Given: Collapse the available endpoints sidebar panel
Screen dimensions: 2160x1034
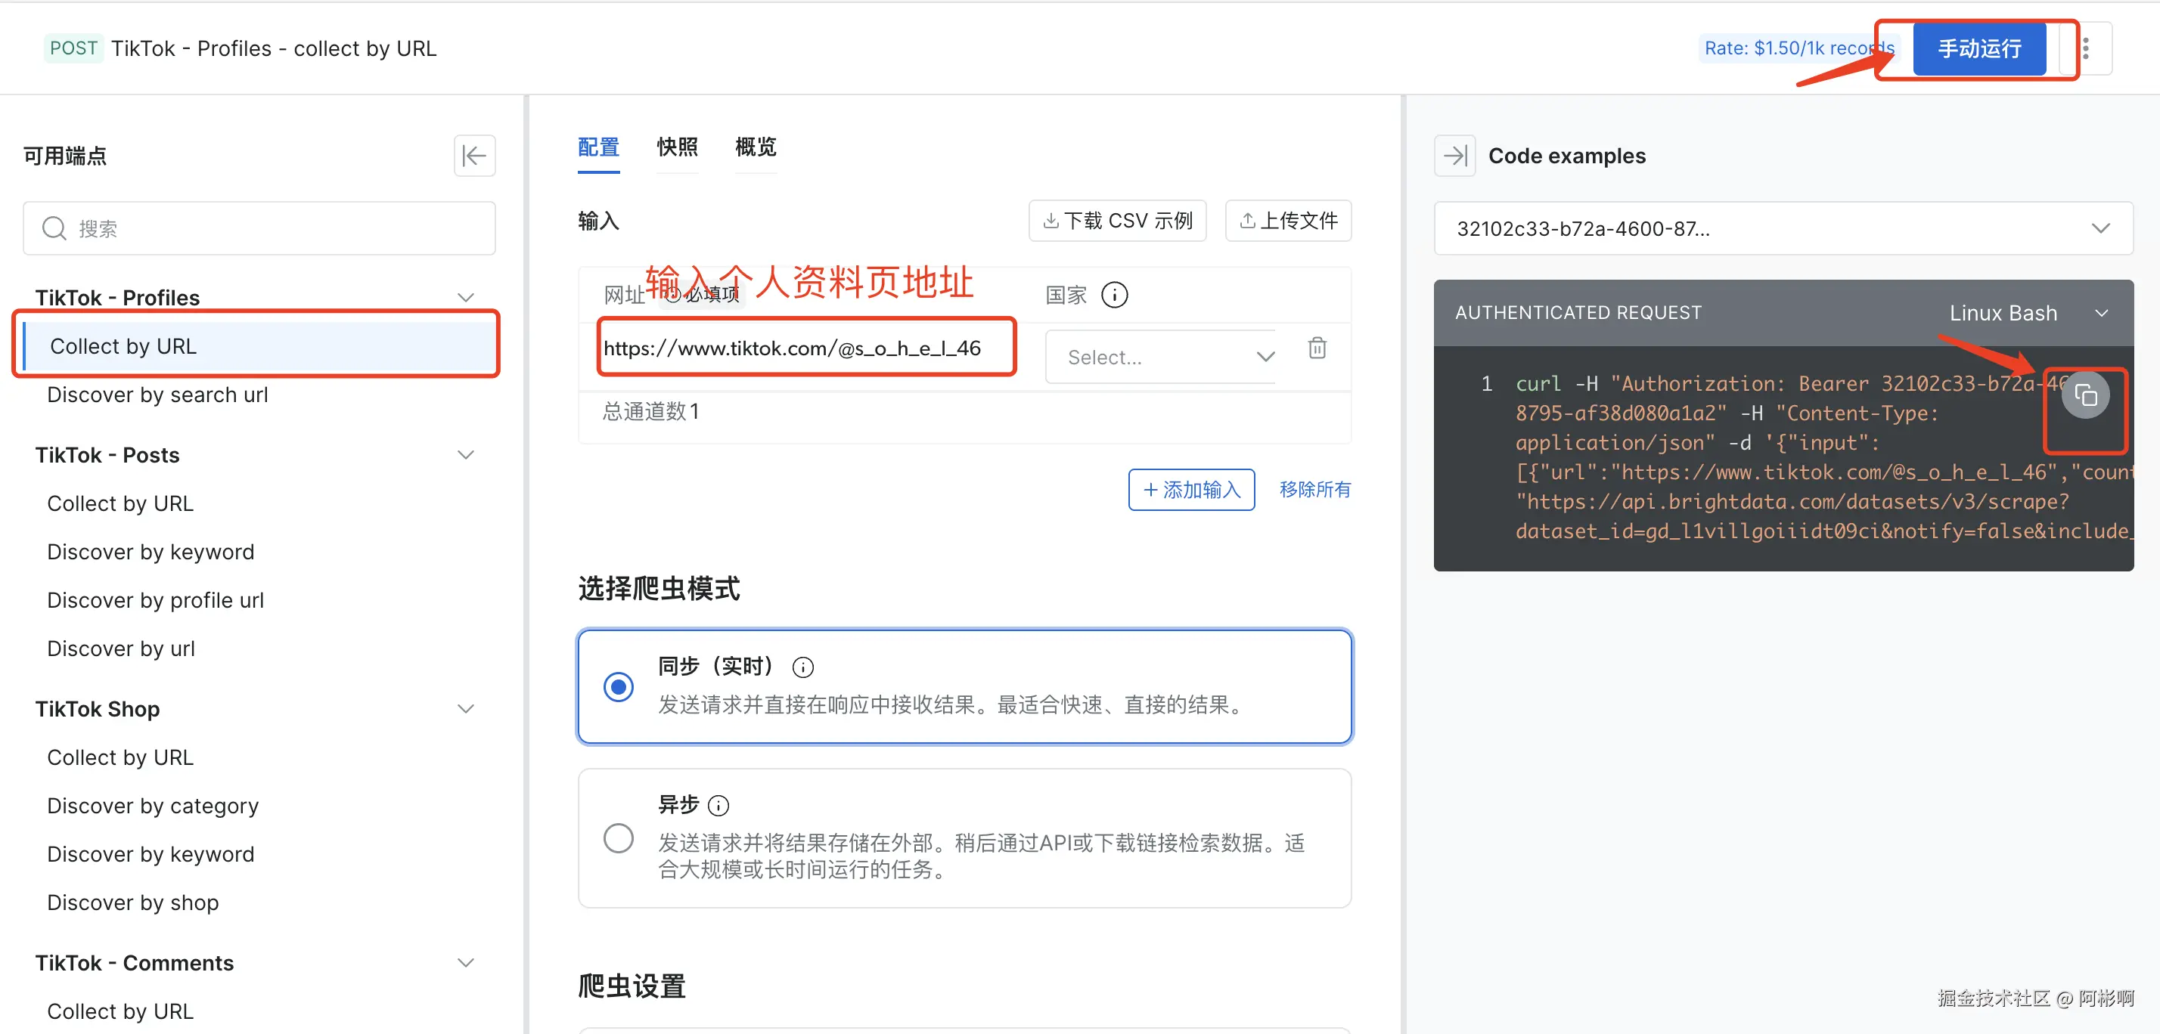Looking at the screenshot, I should coord(473,156).
